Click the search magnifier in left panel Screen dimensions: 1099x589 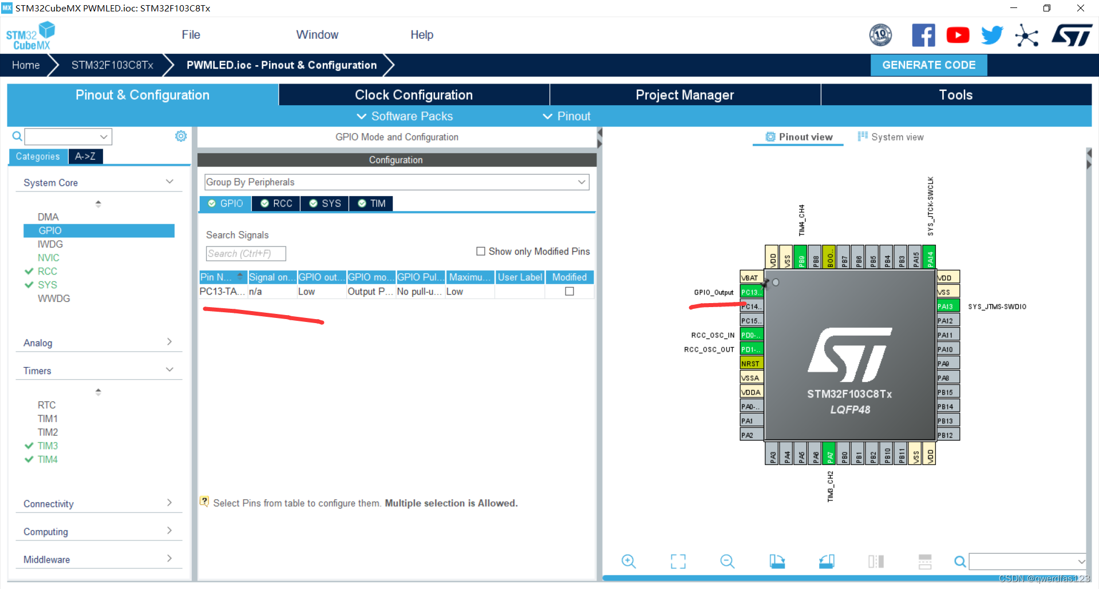point(17,136)
